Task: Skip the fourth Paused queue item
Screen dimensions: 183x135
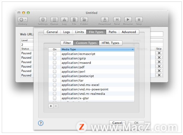Action: 159,66
